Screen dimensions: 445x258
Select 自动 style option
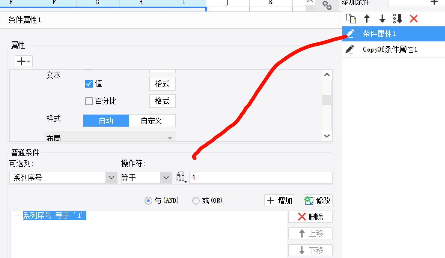(x=106, y=121)
